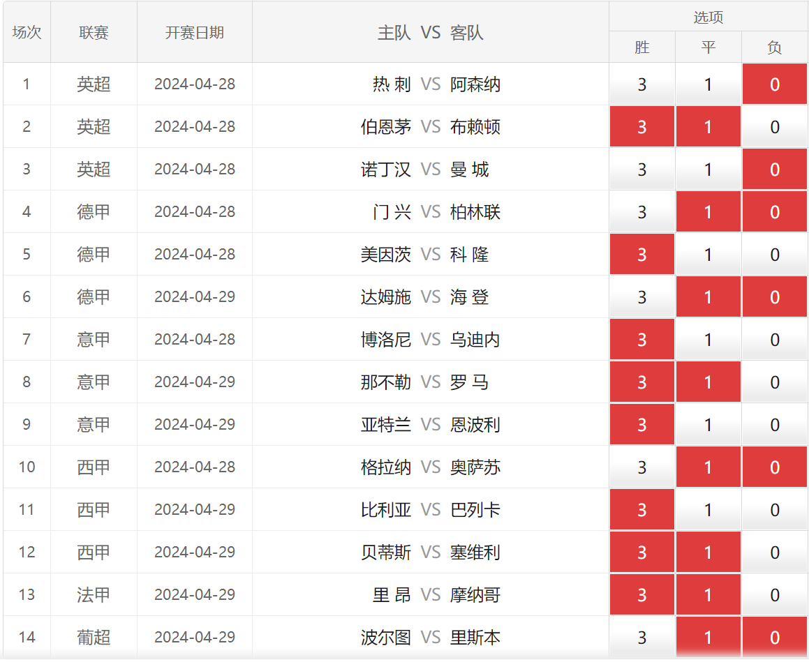Deselect draw option 1 for 伯恩茅 vs 布赖顿
This screenshot has width=809, height=662.
(x=708, y=127)
